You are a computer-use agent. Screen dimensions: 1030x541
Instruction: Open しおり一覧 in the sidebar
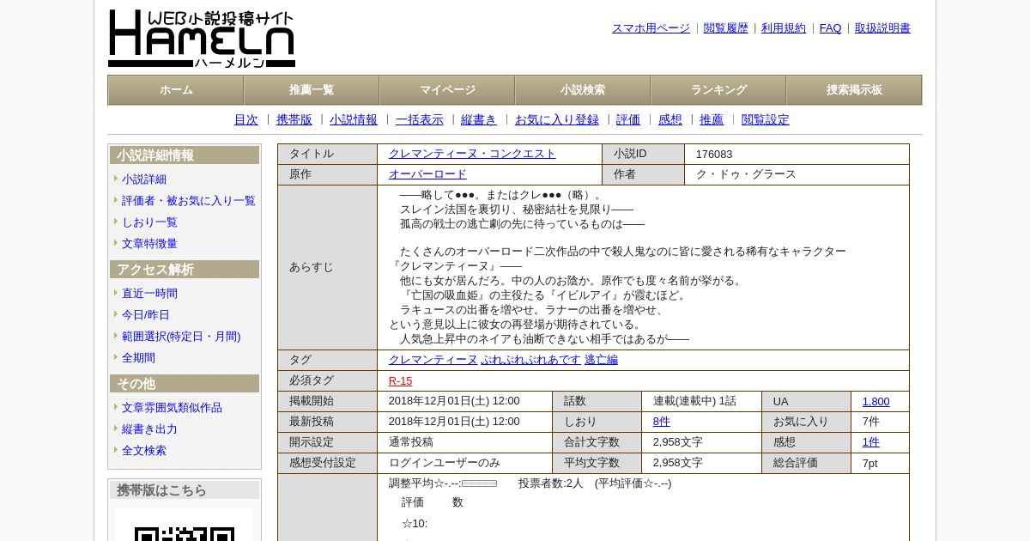tap(149, 222)
